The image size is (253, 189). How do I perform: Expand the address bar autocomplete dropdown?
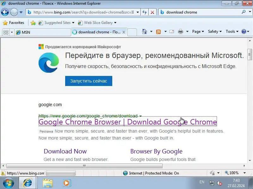click(138, 12)
